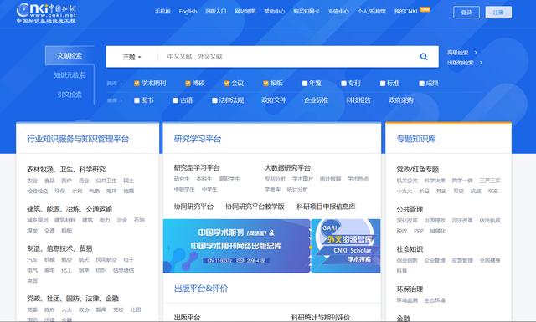Switch to the 引文检索 tab
The image size is (536, 322).
pyautogui.click(x=70, y=95)
